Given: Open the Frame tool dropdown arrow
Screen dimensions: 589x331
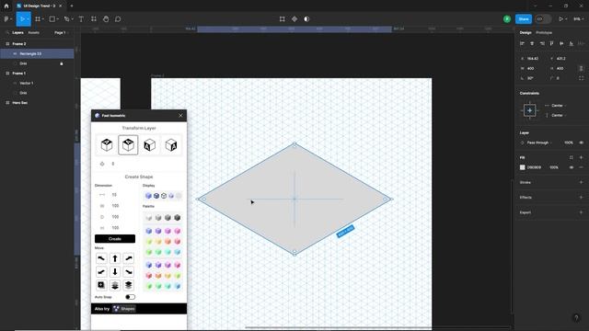Looking at the screenshot, I should [43, 19].
